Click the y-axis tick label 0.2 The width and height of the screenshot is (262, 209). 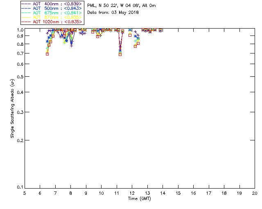[x=20, y=140]
